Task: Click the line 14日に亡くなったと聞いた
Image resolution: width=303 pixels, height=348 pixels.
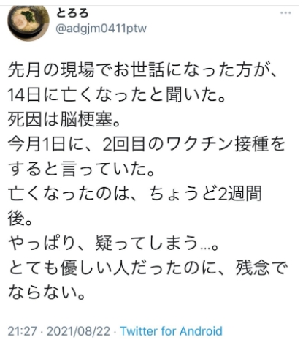Action: click(116, 95)
